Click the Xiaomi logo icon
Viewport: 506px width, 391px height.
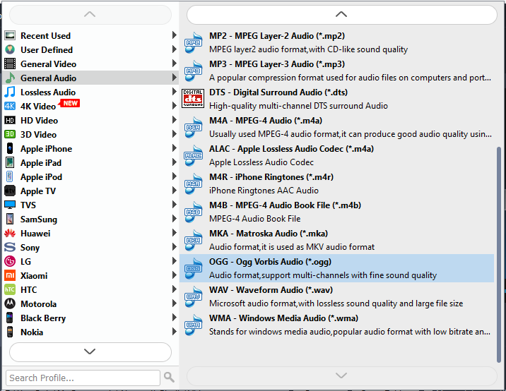point(10,275)
